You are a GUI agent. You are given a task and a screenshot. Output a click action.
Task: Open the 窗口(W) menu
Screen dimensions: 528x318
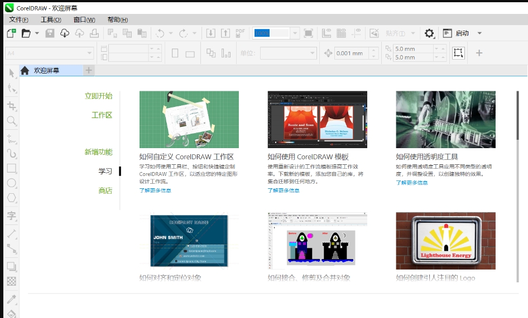(x=84, y=20)
